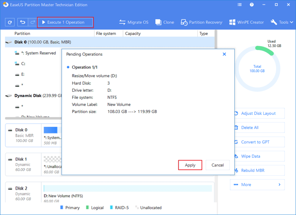Click the help question mark icon
This screenshot has height=215, width=296.
click(x=252, y=5)
